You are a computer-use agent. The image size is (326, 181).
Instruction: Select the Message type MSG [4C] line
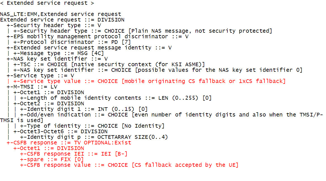tap(59, 53)
